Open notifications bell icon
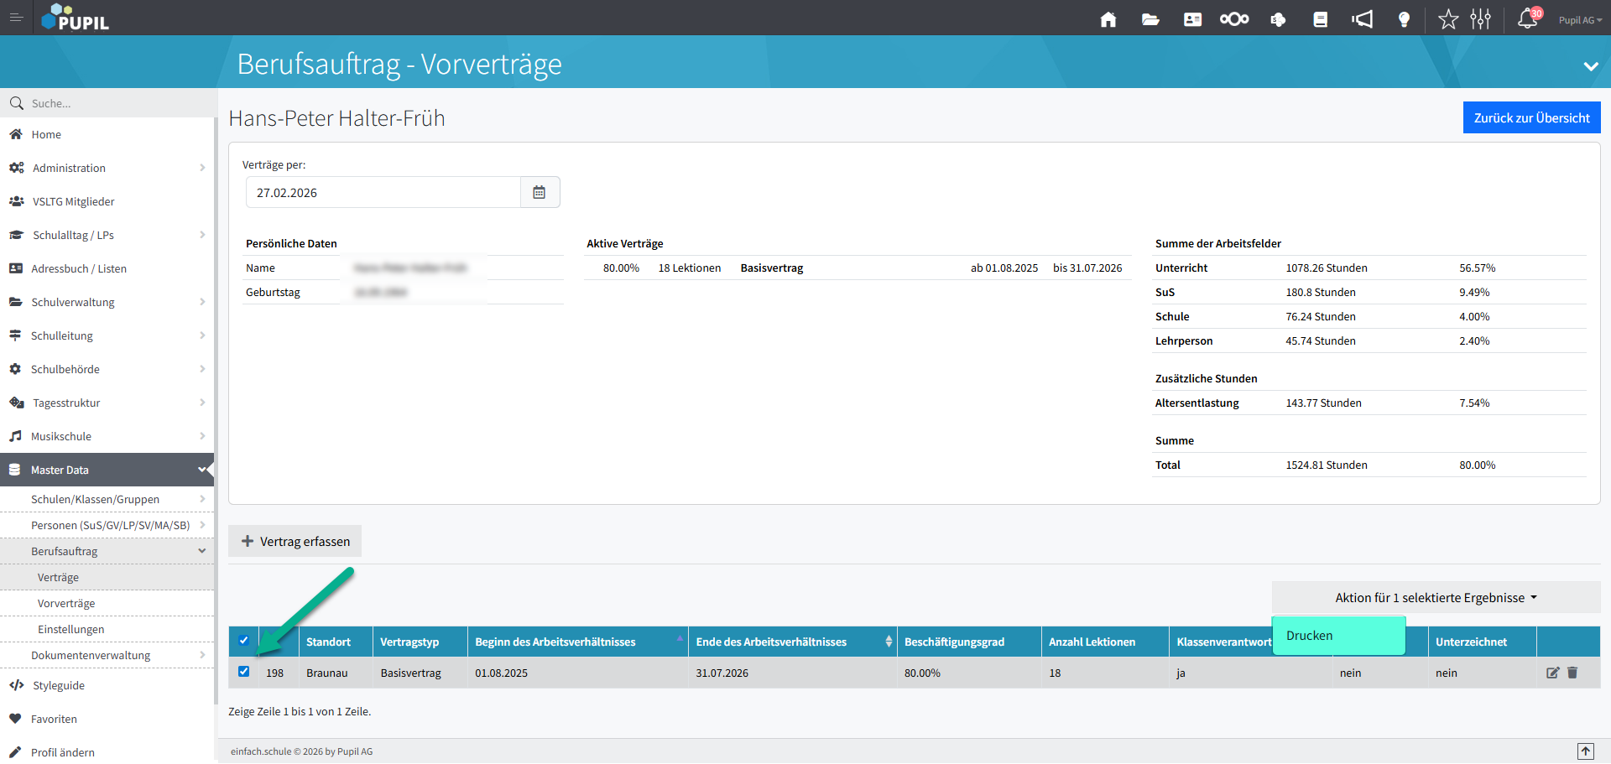Image resolution: width=1611 pixels, height=764 pixels. 1527,19
